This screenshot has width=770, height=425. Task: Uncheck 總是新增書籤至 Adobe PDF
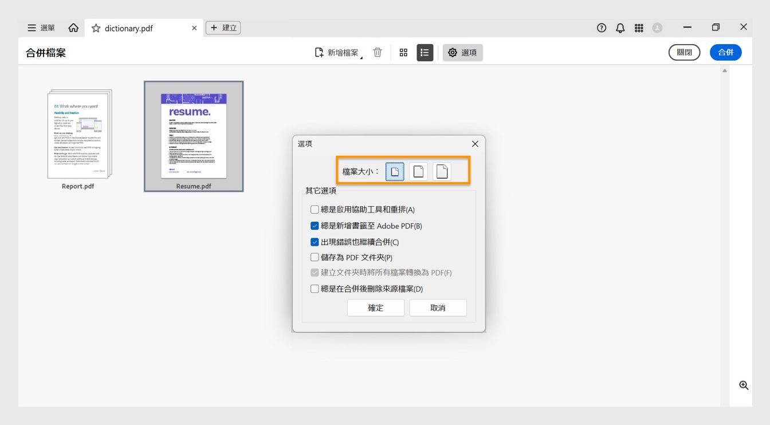315,226
